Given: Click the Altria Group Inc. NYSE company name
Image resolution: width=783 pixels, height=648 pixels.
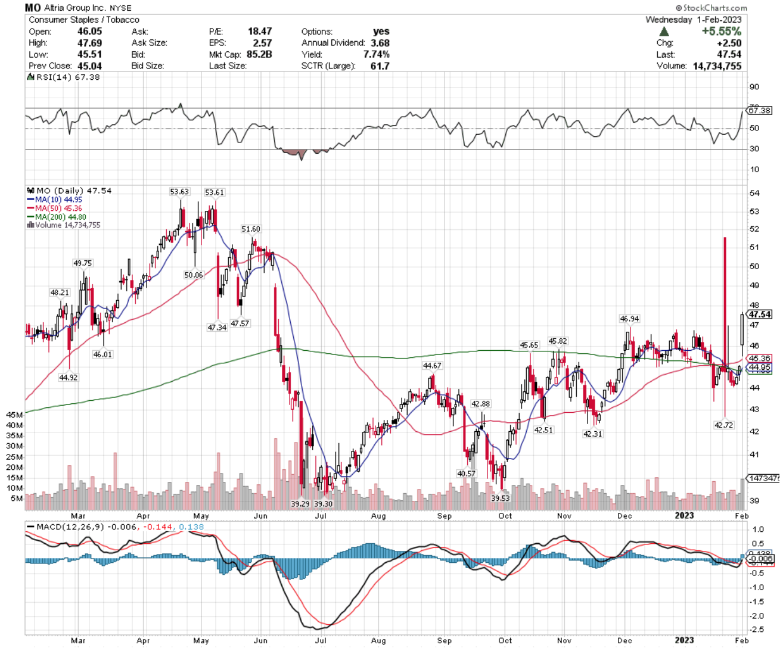Looking at the screenshot, I should pos(88,8).
